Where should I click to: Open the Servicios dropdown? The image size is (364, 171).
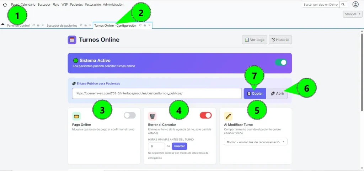tap(352, 14)
